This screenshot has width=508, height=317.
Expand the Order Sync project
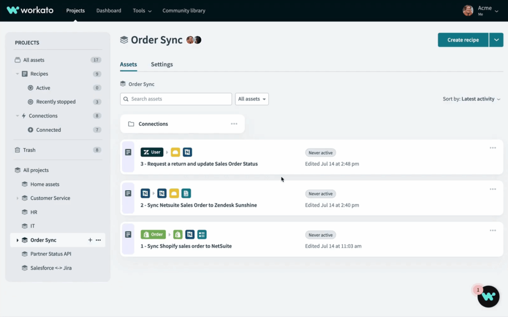click(17, 240)
